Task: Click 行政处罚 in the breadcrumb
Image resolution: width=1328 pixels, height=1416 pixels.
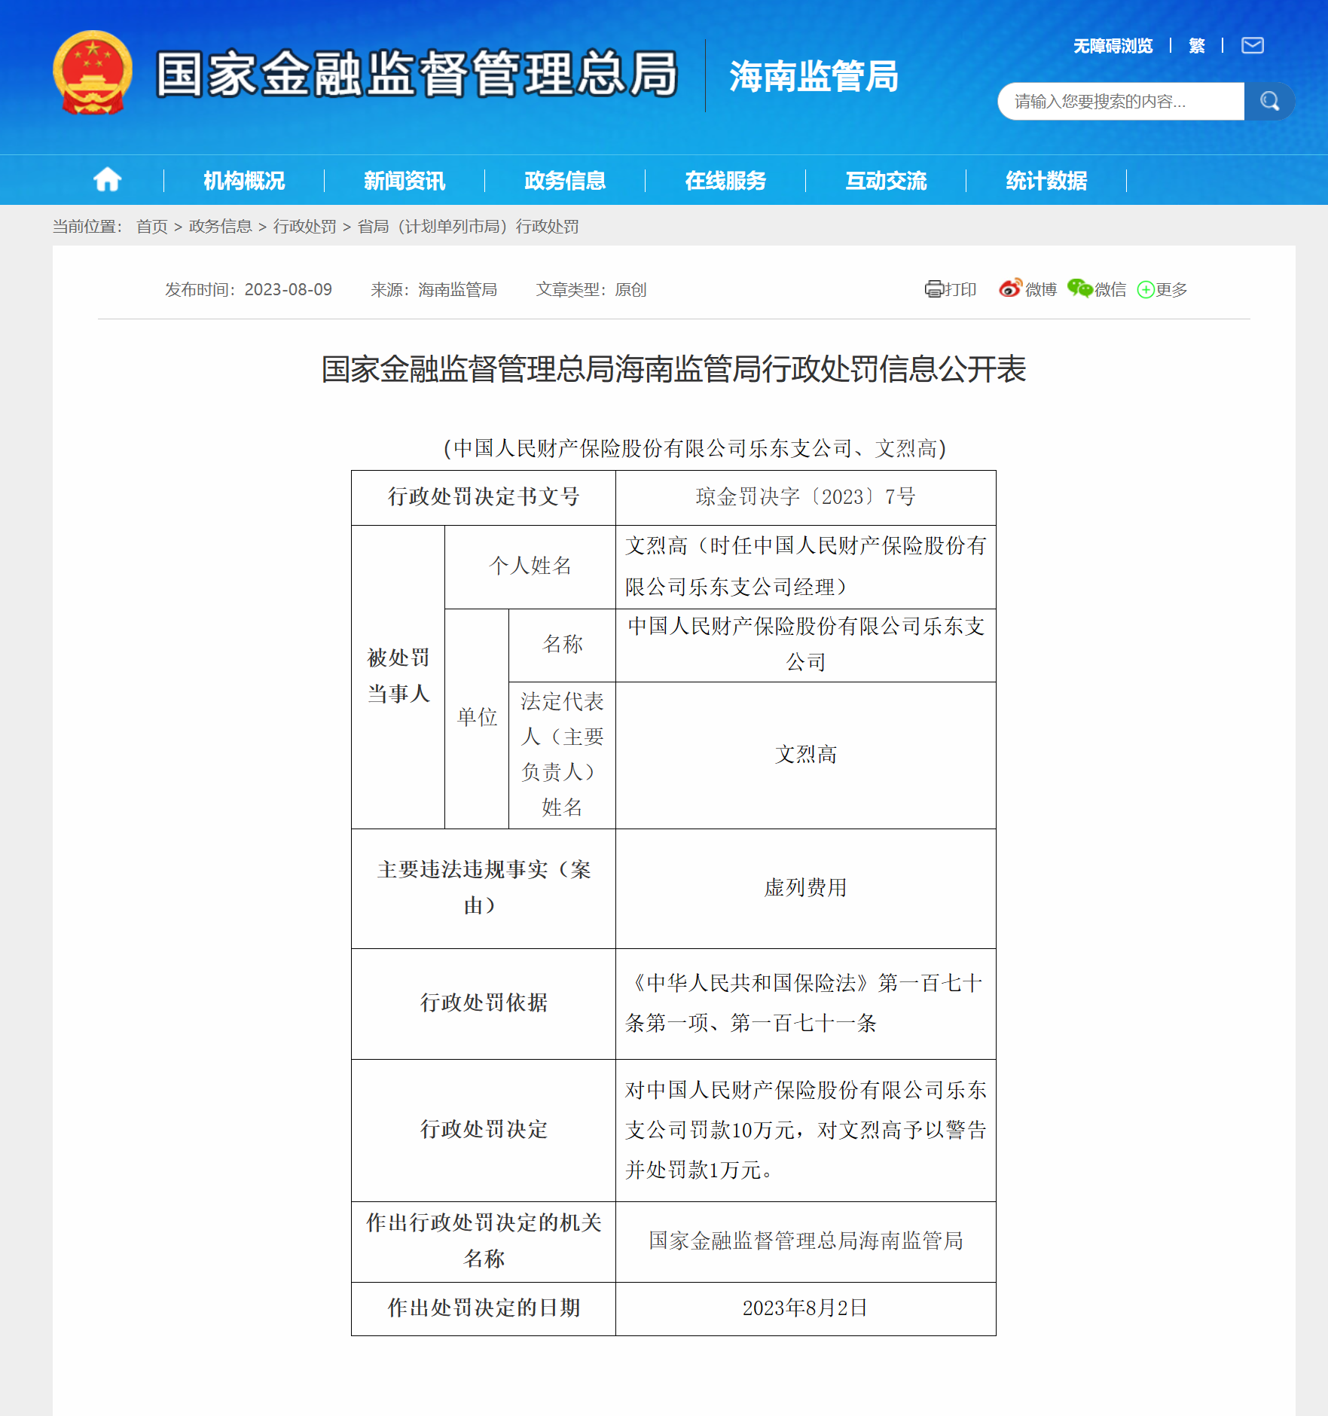Action: coord(304,227)
